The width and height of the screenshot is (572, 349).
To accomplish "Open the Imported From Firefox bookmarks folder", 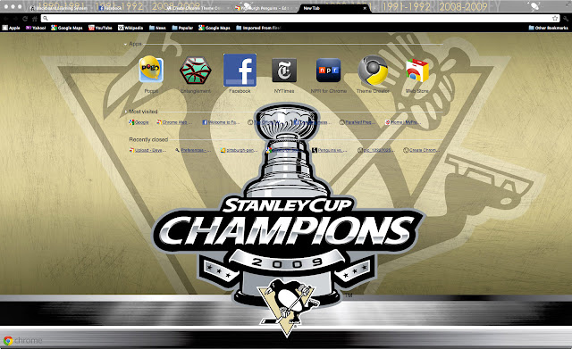I will click(x=258, y=28).
